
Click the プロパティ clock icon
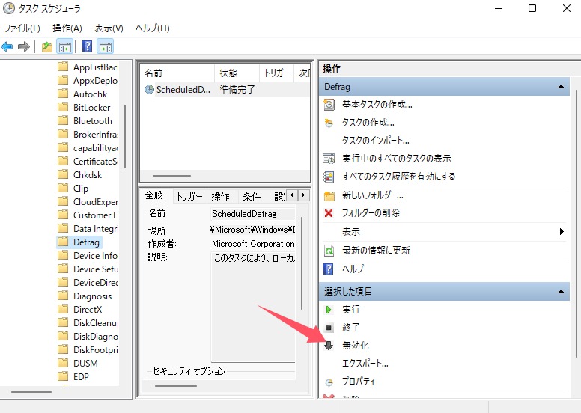[x=329, y=382]
